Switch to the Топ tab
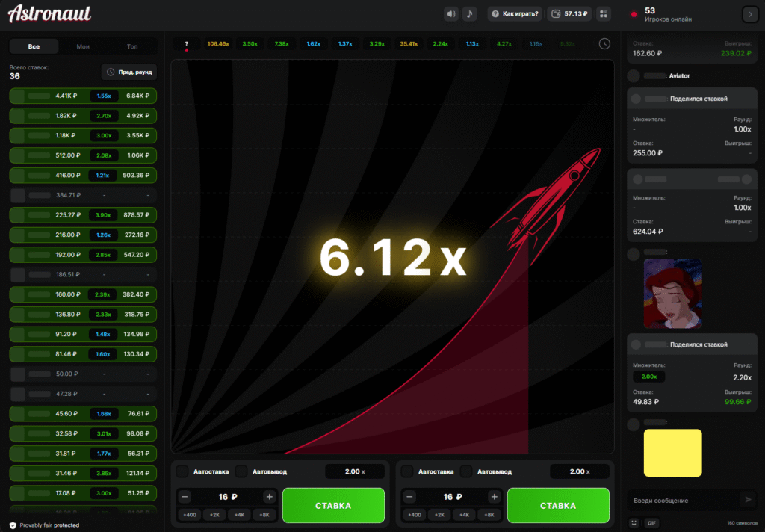The height and width of the screenshot is (532, 765). tap(132, 46)
